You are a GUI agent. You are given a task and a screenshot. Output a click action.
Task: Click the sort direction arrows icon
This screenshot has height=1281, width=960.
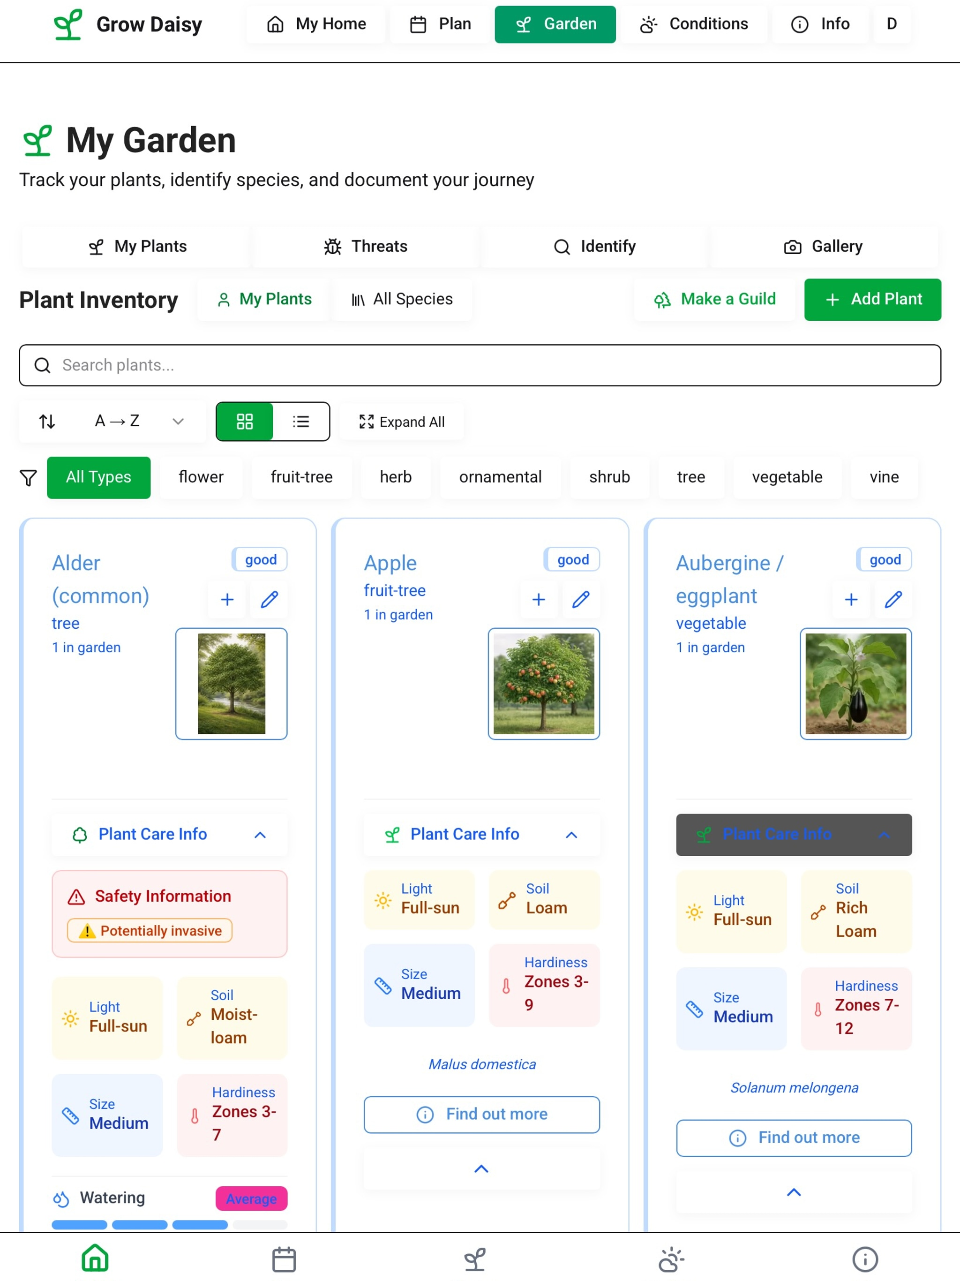[x=47, y=422]
